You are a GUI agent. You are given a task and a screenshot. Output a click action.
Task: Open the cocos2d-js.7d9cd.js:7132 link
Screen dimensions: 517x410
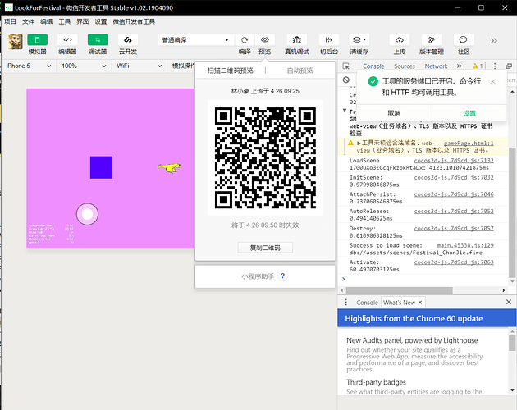pyautogui.click(x=454, y=160)
